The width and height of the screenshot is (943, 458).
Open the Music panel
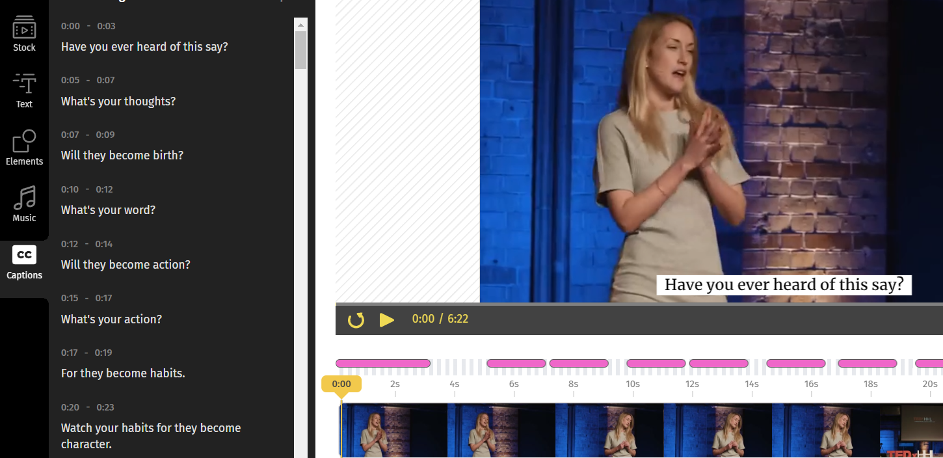pos(24,204)
